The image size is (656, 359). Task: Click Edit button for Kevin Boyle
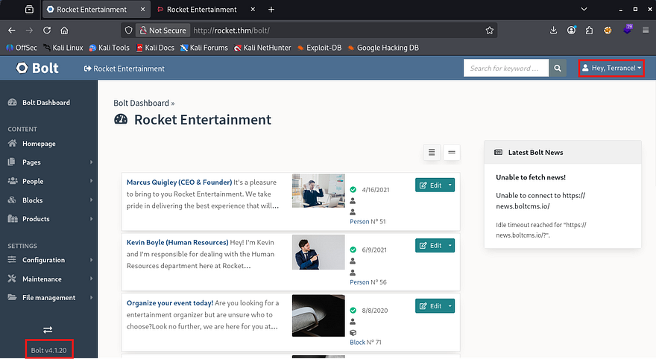pos(429,245)
